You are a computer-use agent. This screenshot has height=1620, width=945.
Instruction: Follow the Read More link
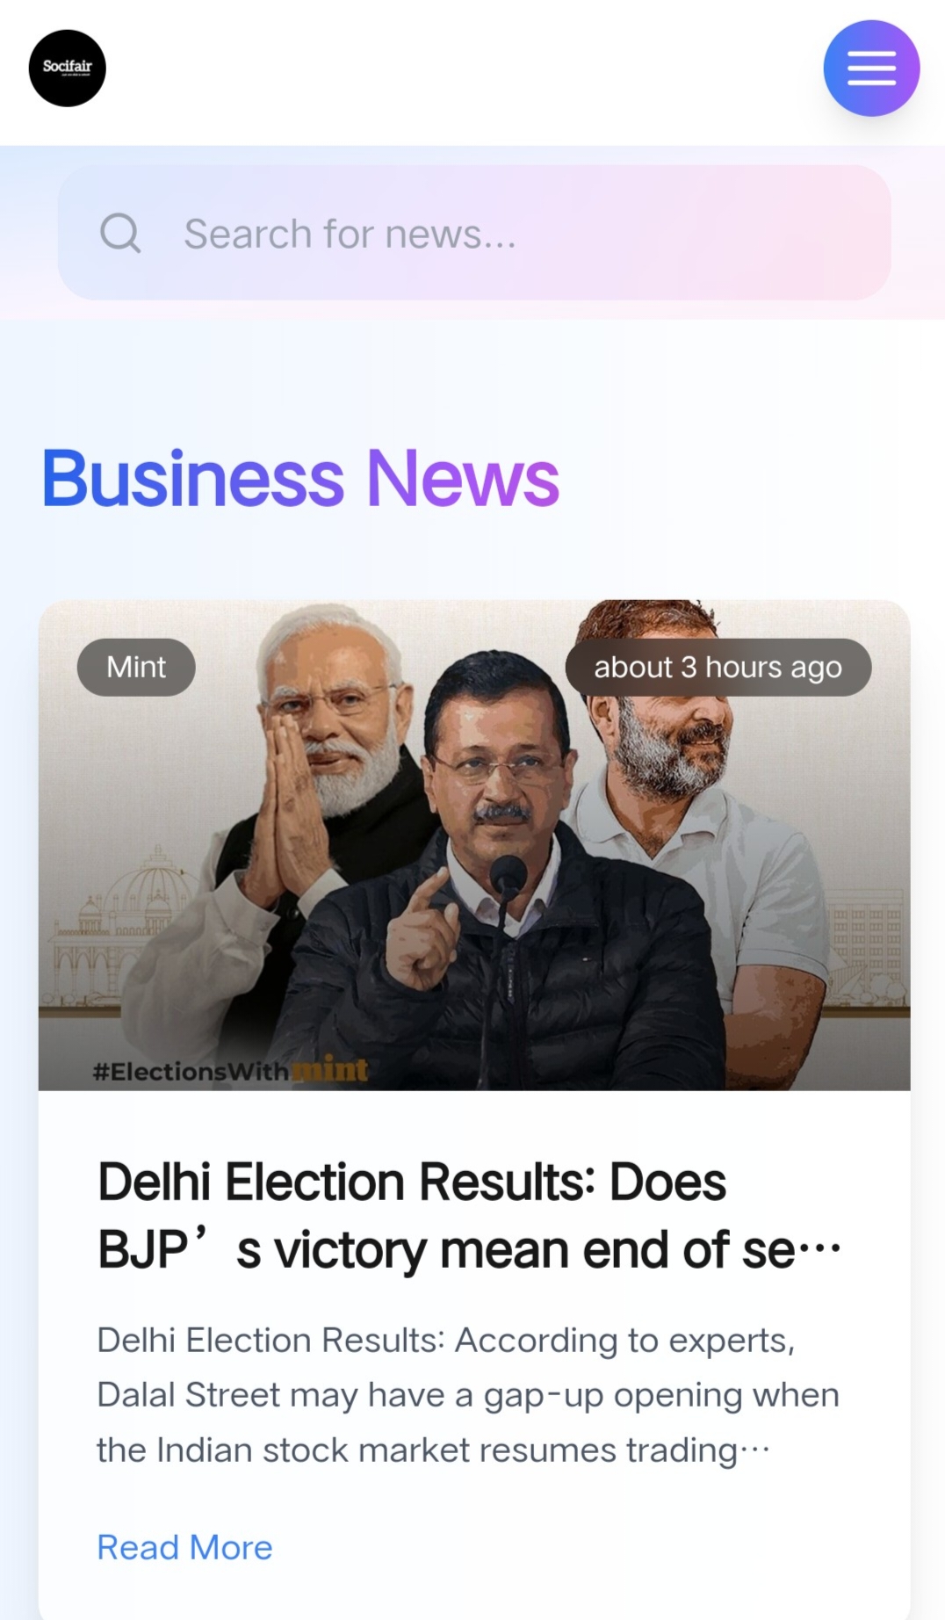[x=184, y=1547]
